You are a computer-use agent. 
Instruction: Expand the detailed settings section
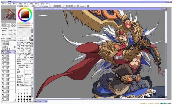(x=18, y=76)
